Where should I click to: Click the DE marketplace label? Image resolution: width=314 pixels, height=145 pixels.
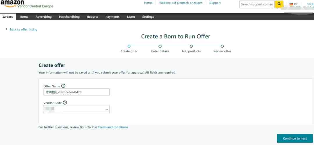tap(296, 4)
